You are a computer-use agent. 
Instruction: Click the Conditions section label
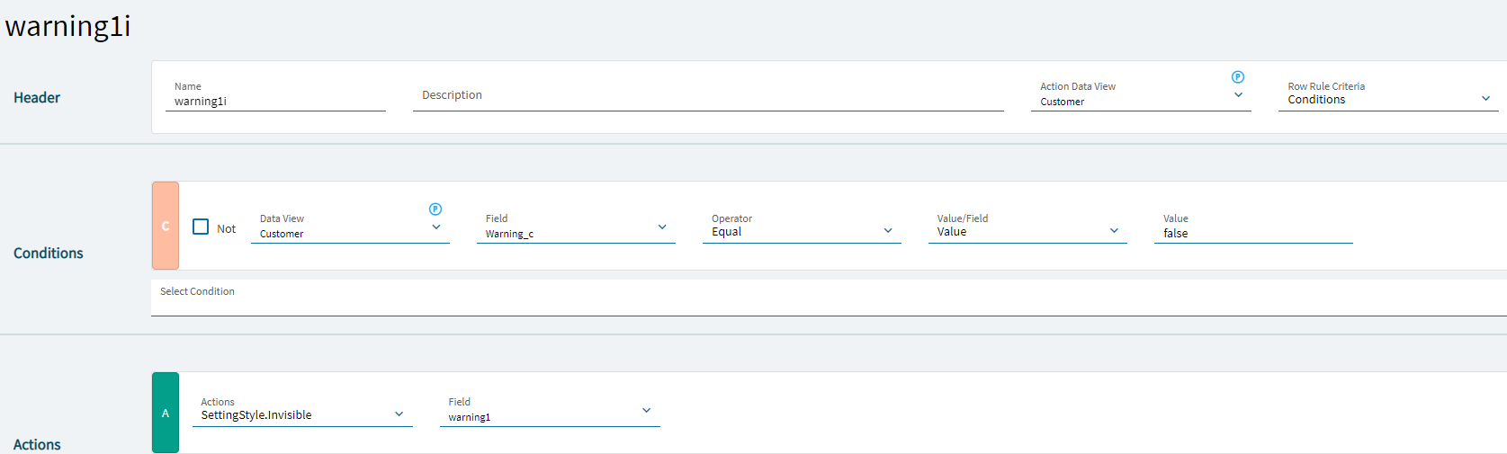click(49, 254)
